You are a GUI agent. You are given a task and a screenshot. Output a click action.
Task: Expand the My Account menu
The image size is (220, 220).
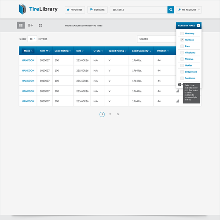[189, 10]
